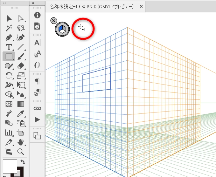The image size is (216, 177).
Task: Select the Rectangle tool
Action: pos(9,56)
